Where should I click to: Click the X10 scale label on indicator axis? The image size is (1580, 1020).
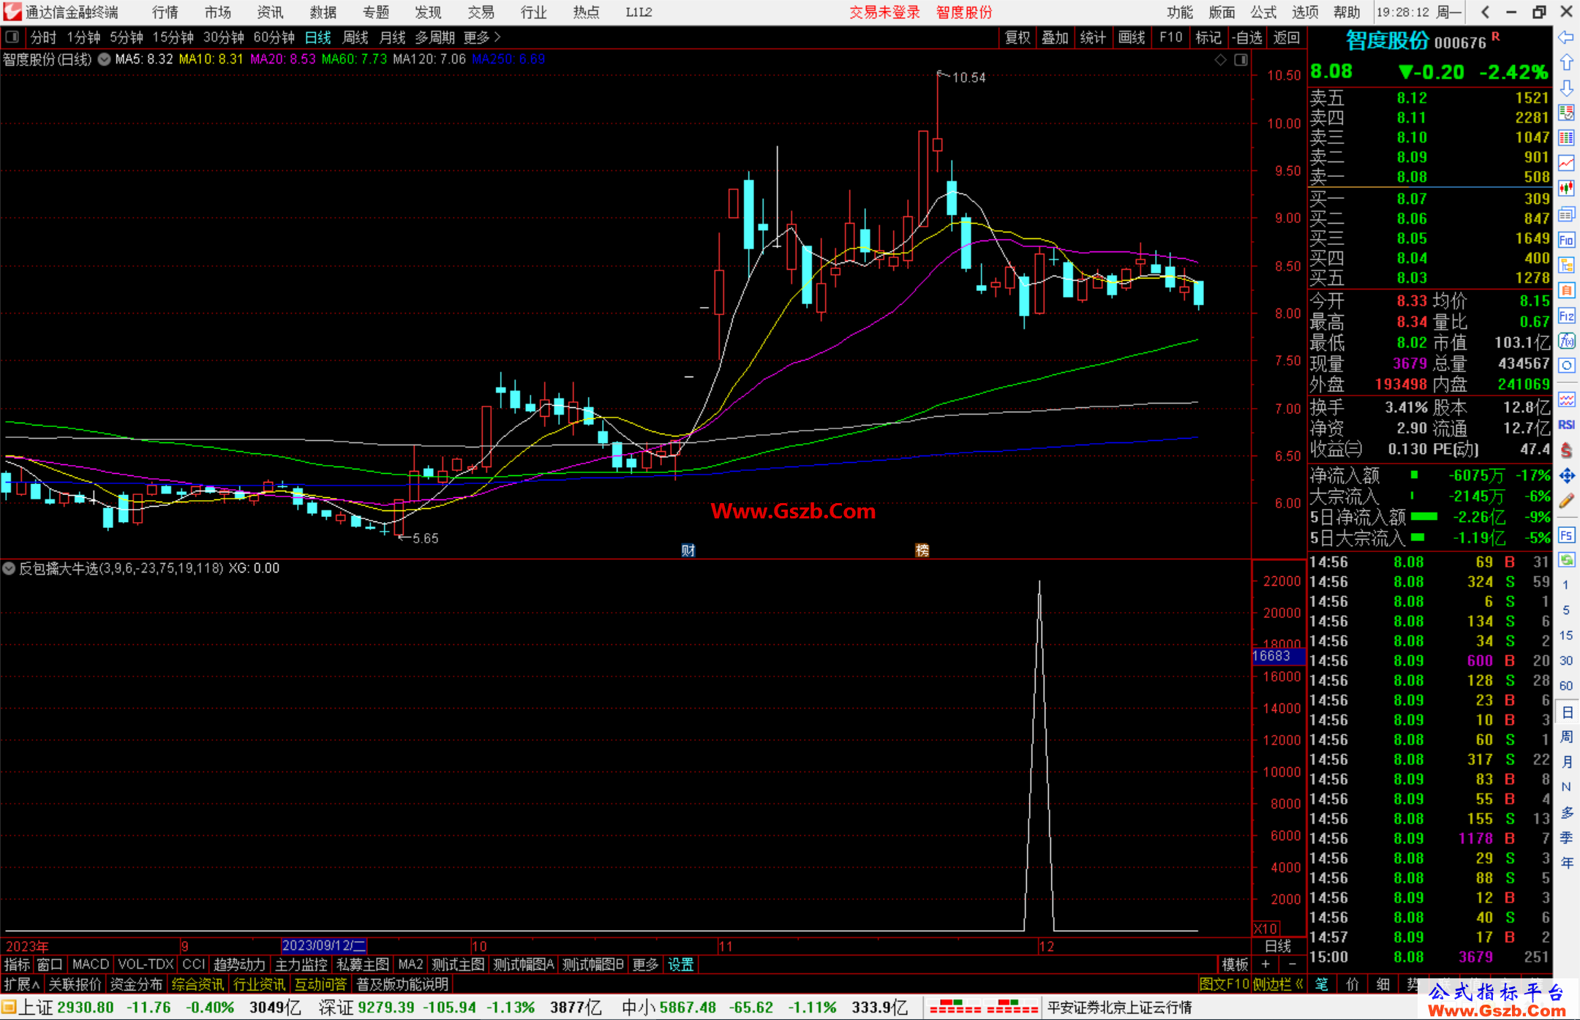(x=1265, y=929)
